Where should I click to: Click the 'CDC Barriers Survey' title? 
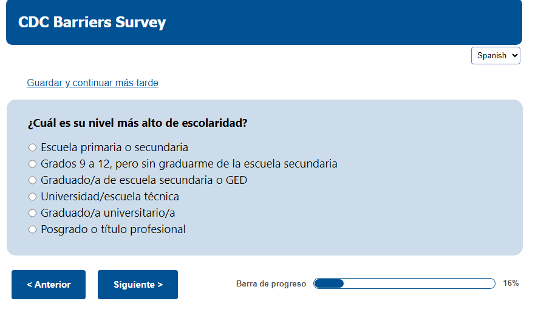(92, 22)
